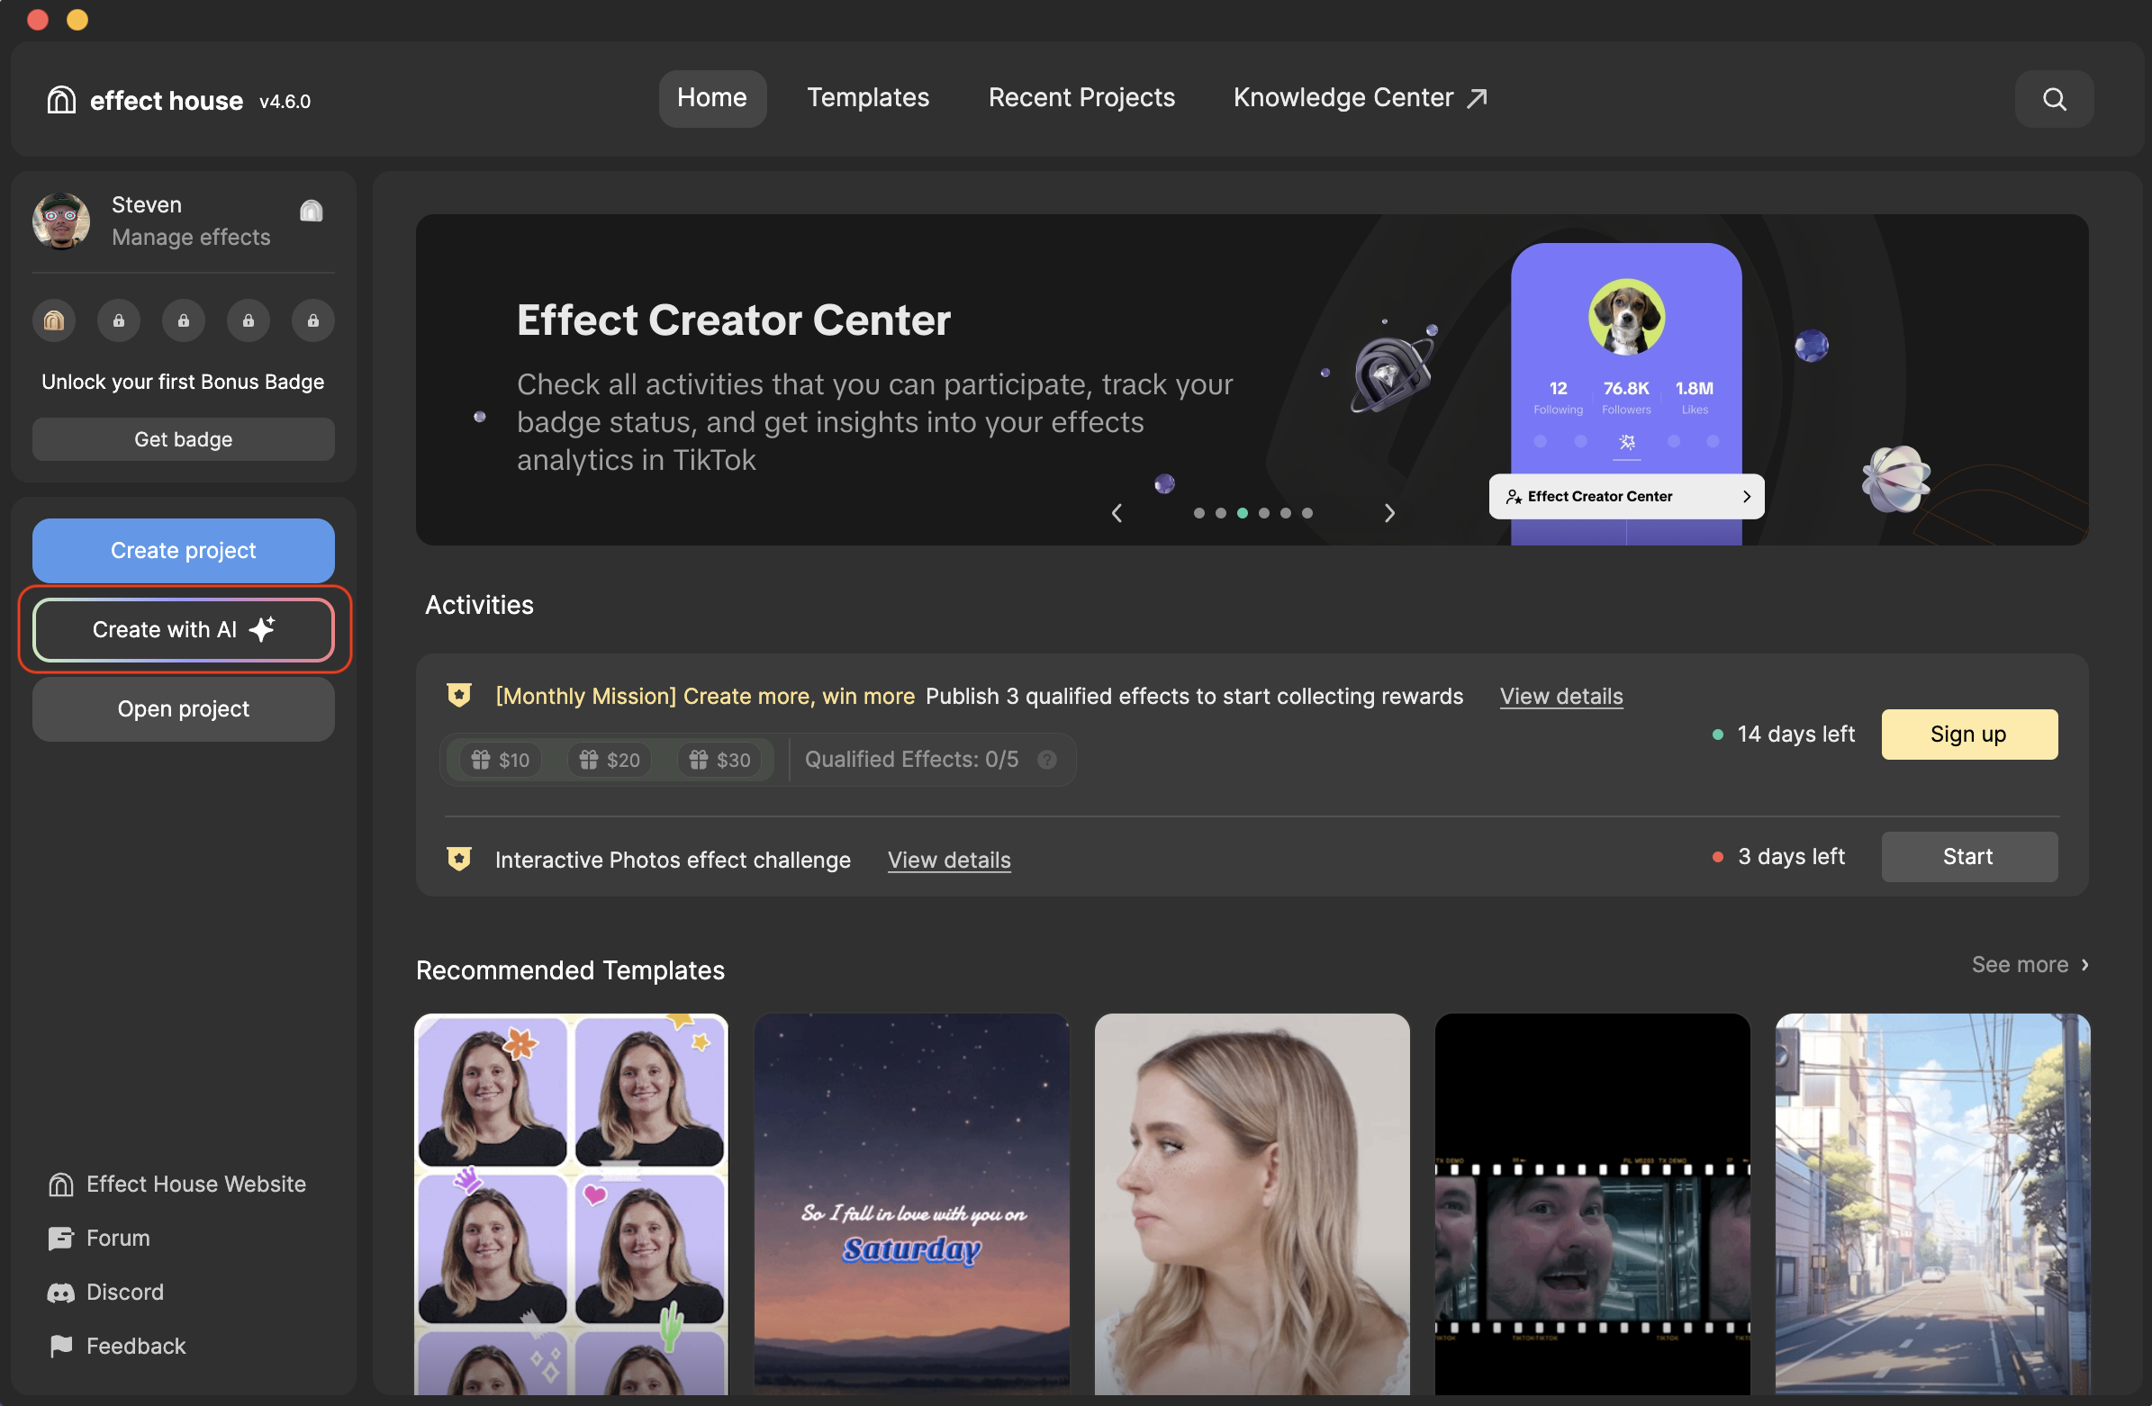Click 'Qualified Effects: 0/5' text
Screen dimensions: 2152x1406
tap(911, 760)
